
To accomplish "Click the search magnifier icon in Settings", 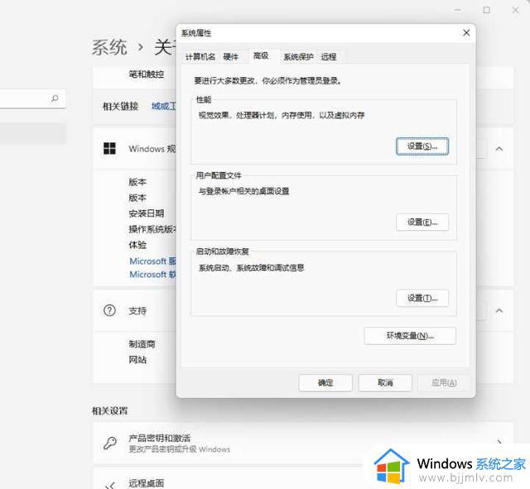I will coord(55,98).
